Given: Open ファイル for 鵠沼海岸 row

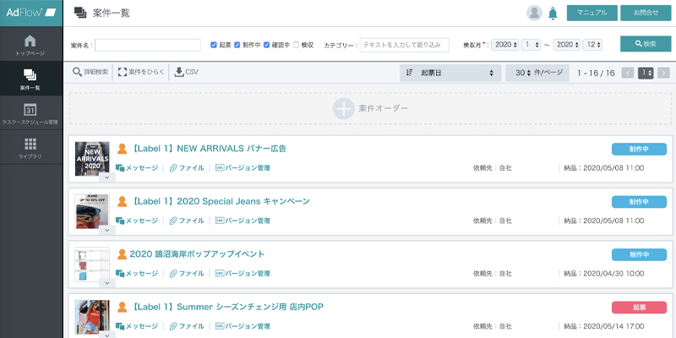Looking at the screenshot, I should (x=186, y=273).
